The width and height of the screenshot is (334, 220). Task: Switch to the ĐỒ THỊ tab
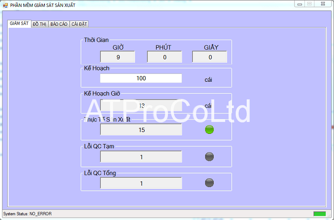pos(40,24)
